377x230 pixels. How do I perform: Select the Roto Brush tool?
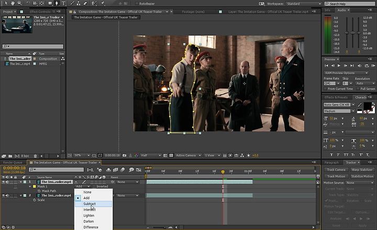pyautogui.click(x=94, y=3)
